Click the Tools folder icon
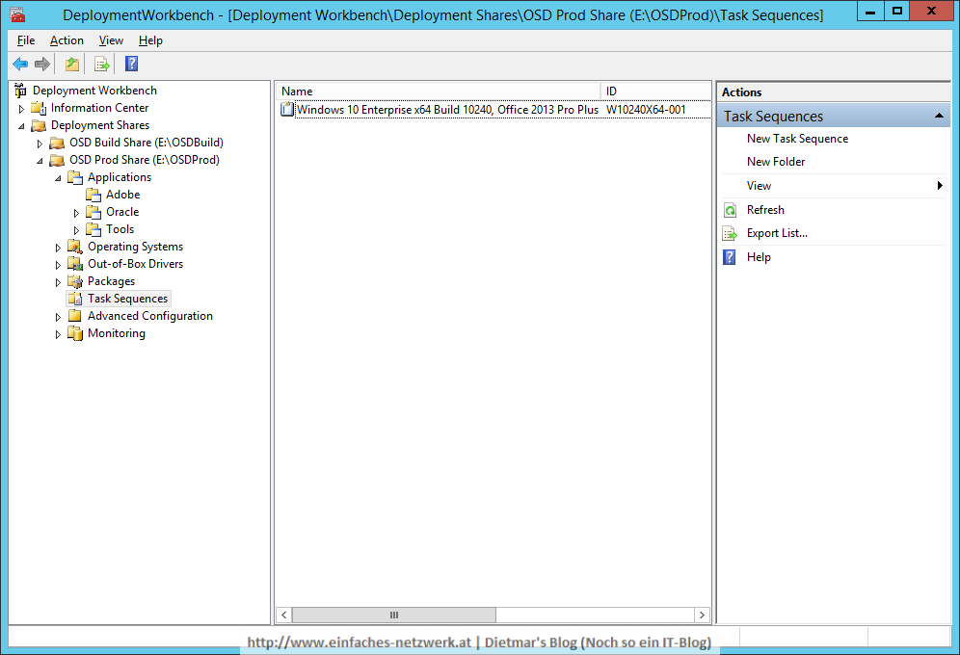The image size is (960, 655). [93, 229]
